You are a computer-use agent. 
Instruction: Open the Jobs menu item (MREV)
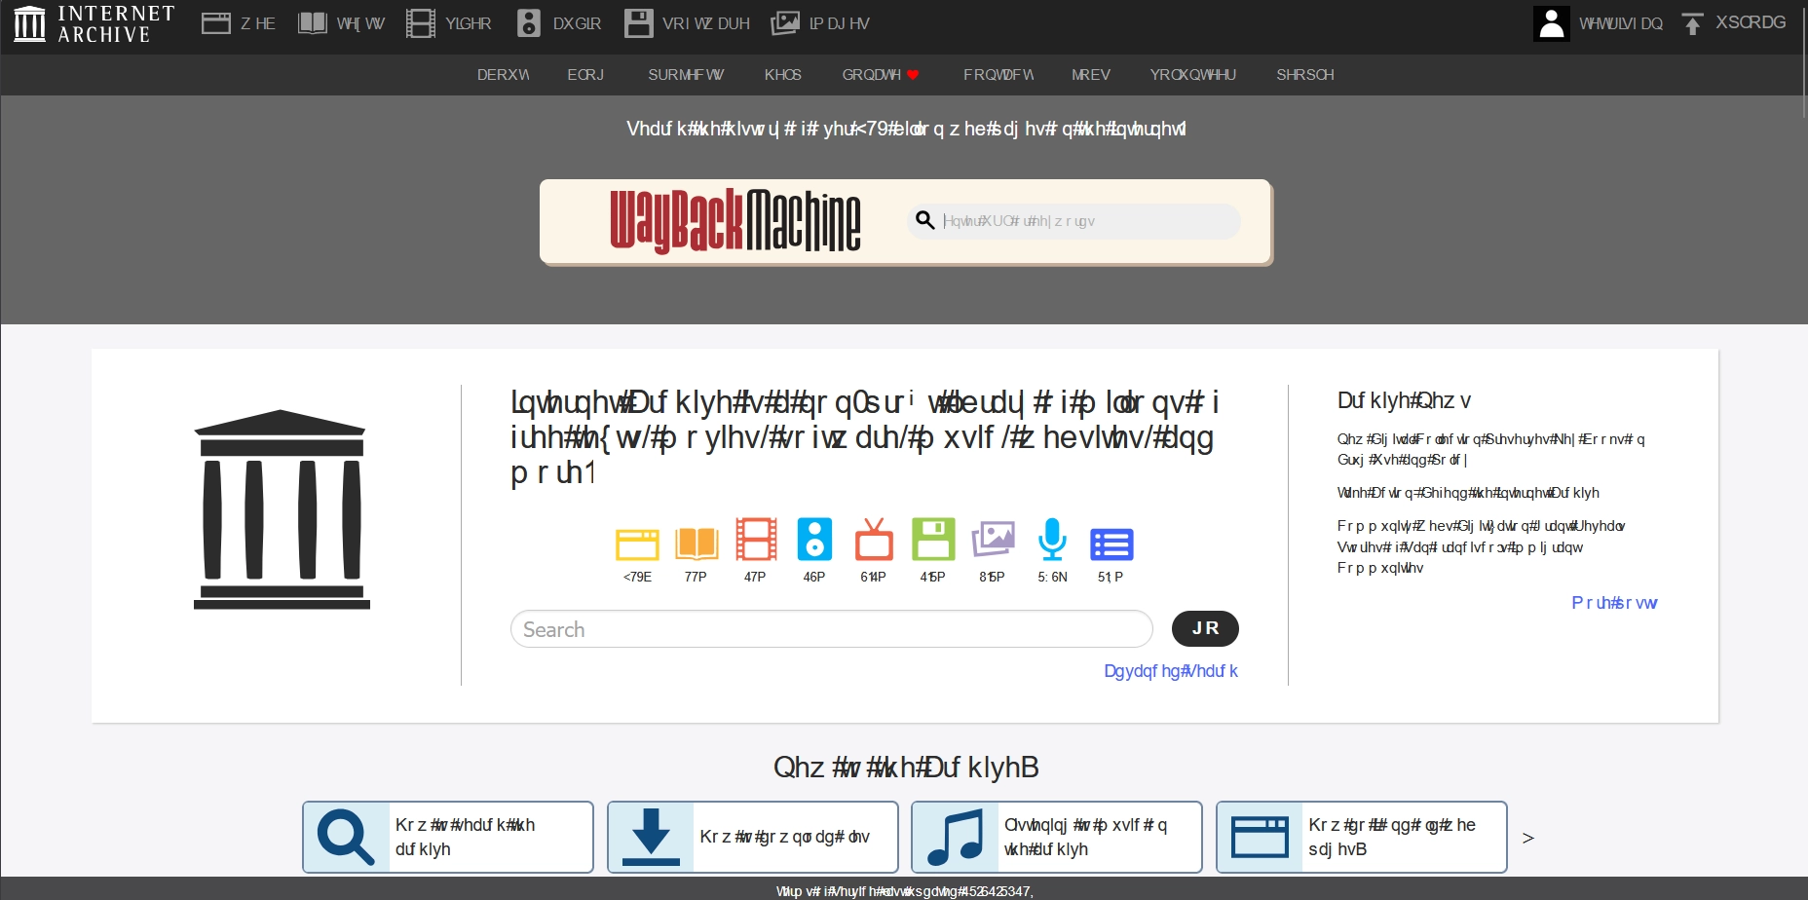[1090, 75]
